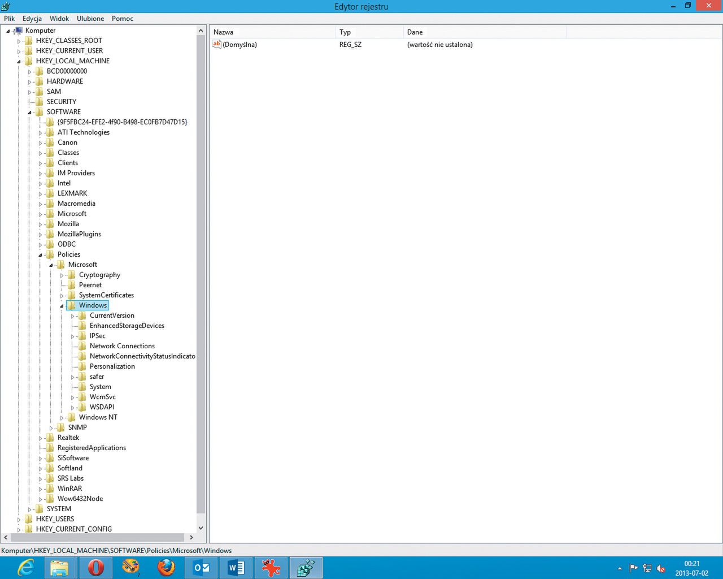
Task: Open Outlook from the taskbar
Action: [x=201, y=568]
